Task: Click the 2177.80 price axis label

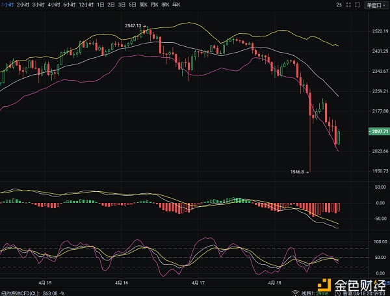Action: tap(380, 111)
